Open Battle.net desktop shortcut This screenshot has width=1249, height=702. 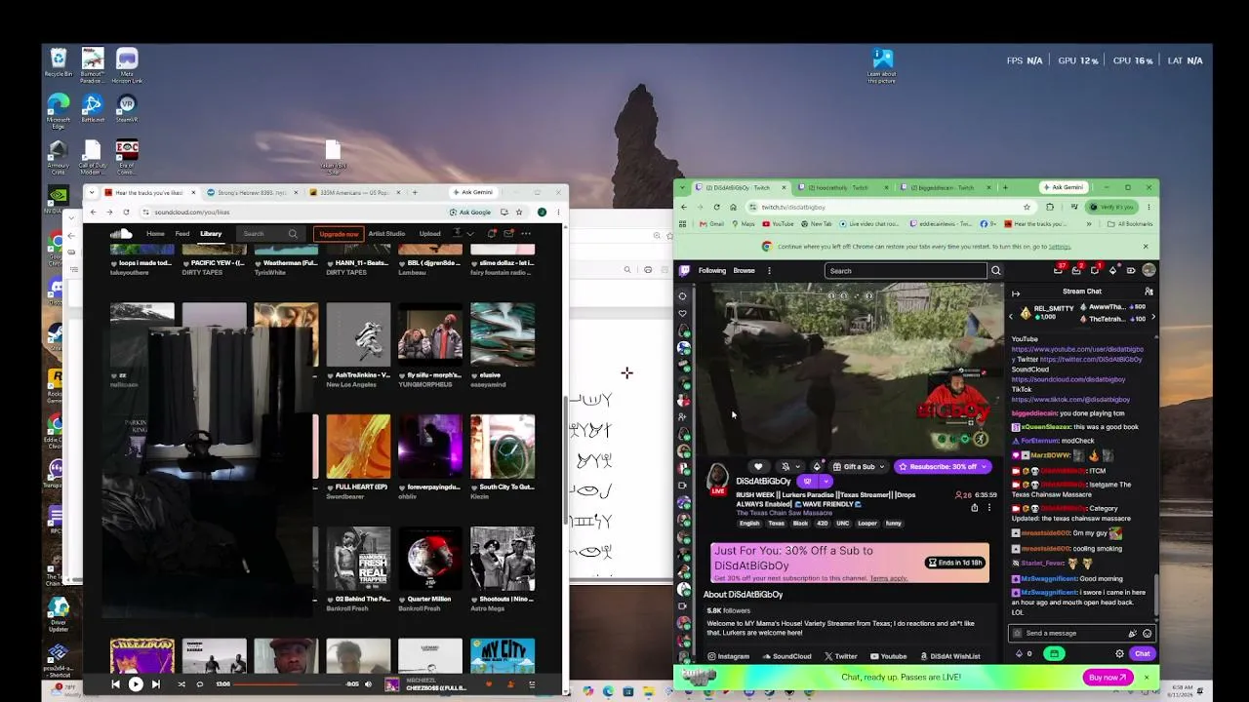[93, 108]
